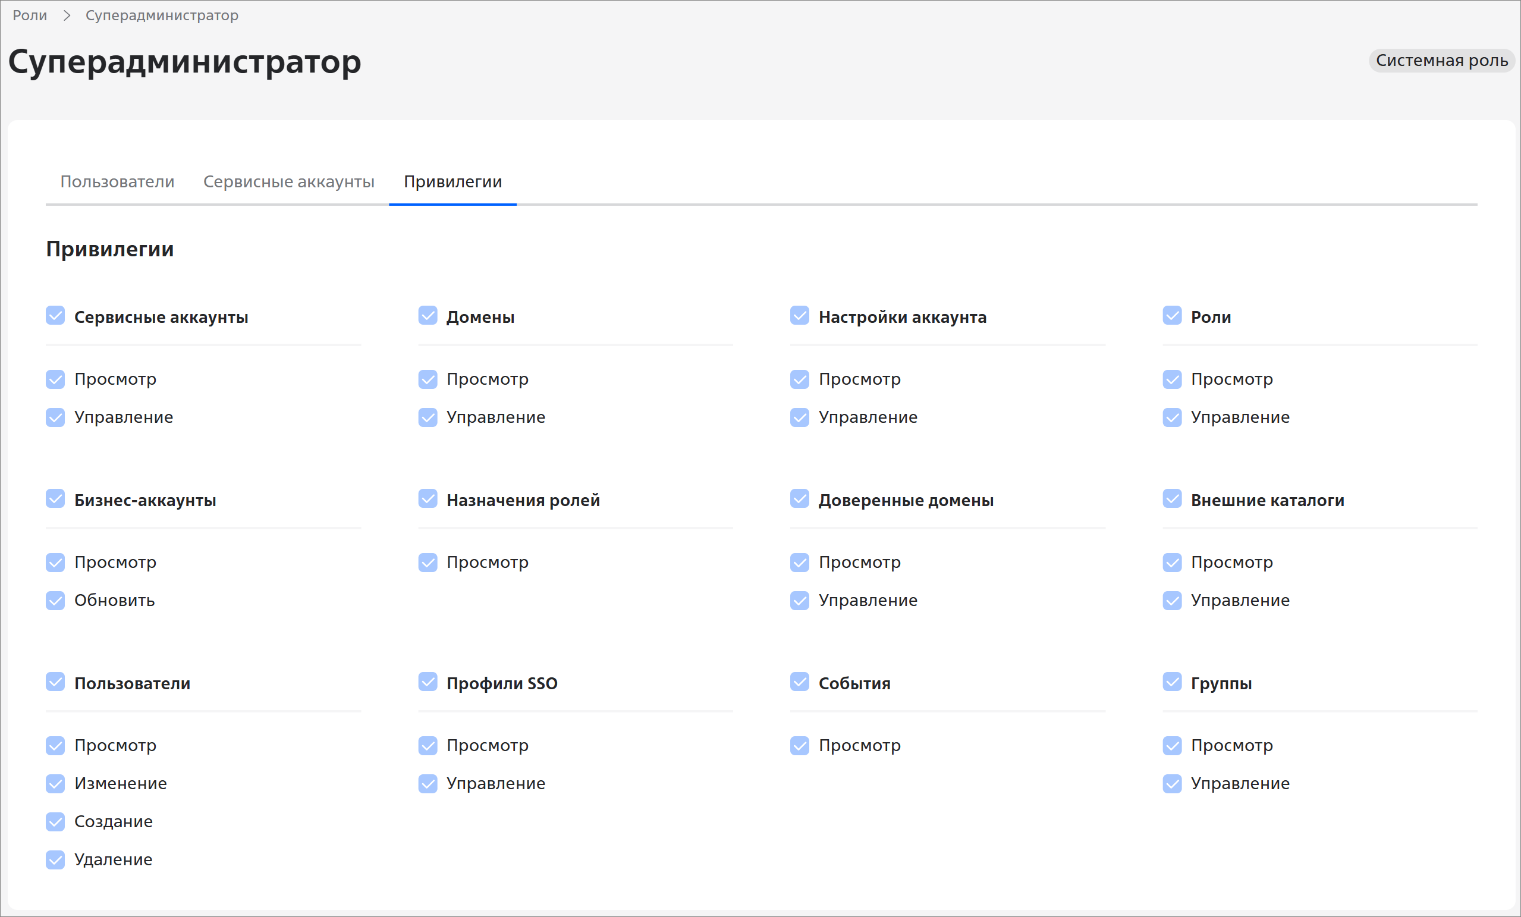
Task: Toggle Просмотр under События
Action: click(x=799, y=745)
